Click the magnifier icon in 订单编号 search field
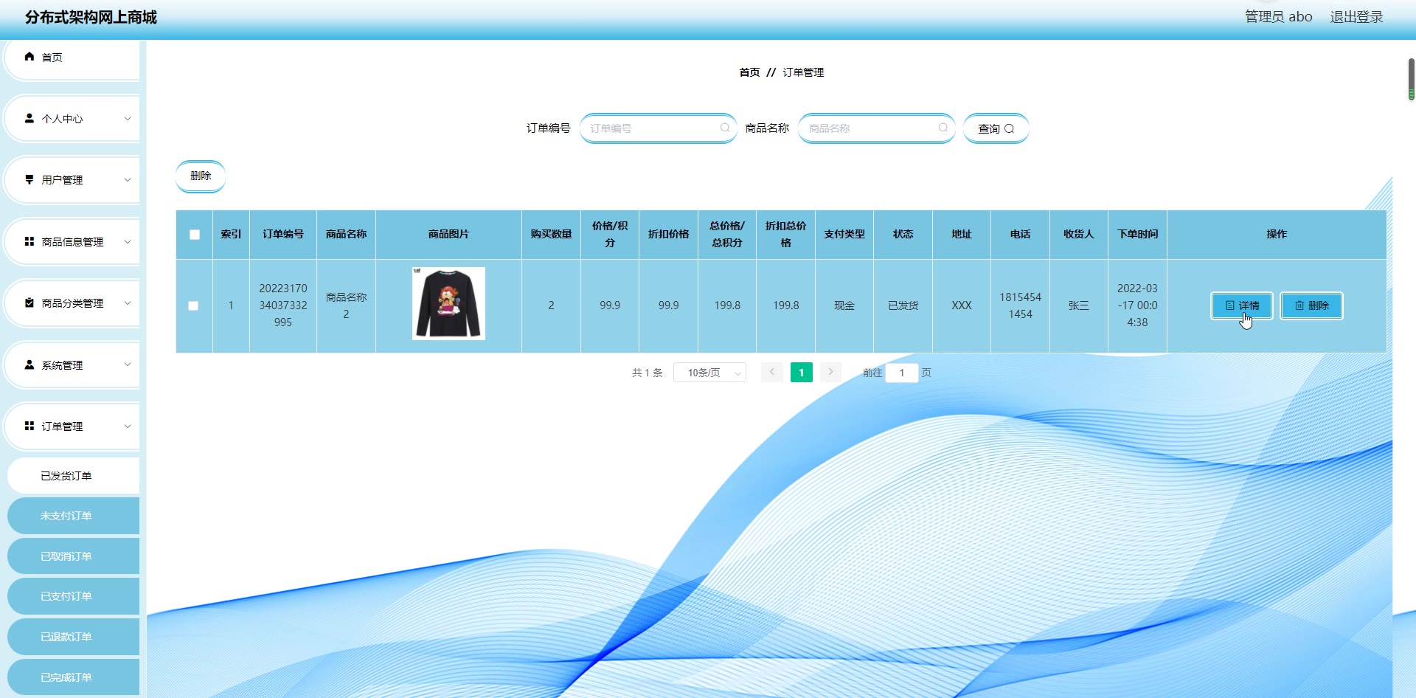The width and height of the screenshot is (1416, 698). [x=725, y=128]
